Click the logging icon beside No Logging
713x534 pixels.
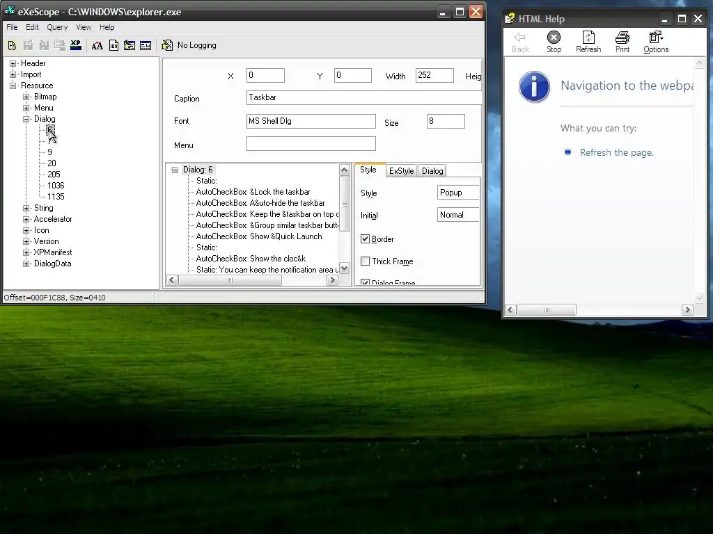(167, 45)
